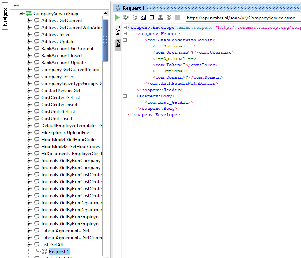The width and height of the screenshot is (301, 258).
Task: Expand the BankAccount_GetCurrent node
Action: [x=28, y=49]
